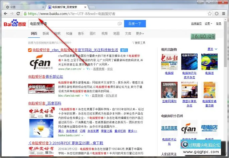Click the cfan logo thumbnail in first result

[41, 62]
